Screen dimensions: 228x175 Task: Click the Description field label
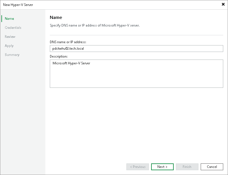[58, 56]
